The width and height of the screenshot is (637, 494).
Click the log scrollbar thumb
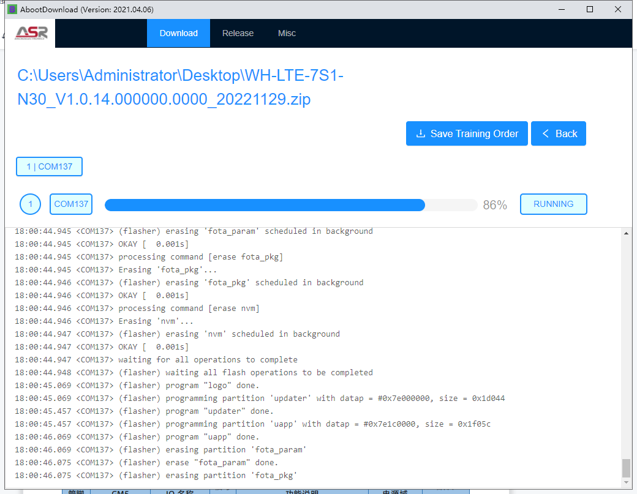626,468
